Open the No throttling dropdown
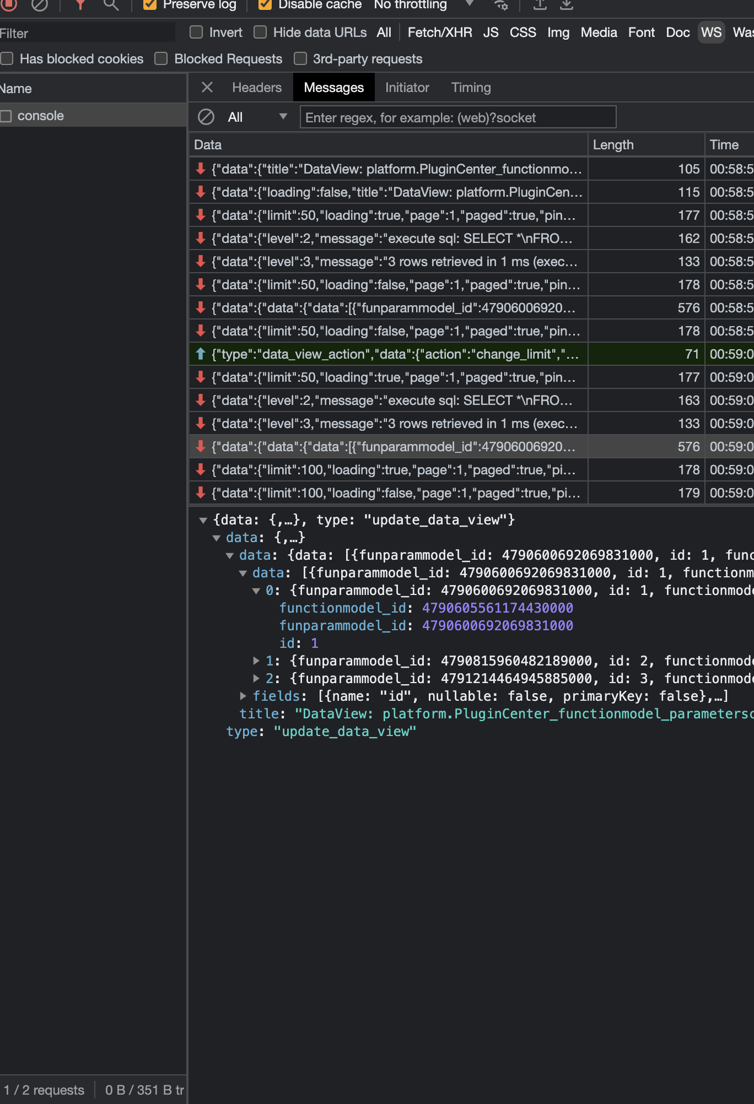Screen dimensions: 754x1104 coord(423,4)
